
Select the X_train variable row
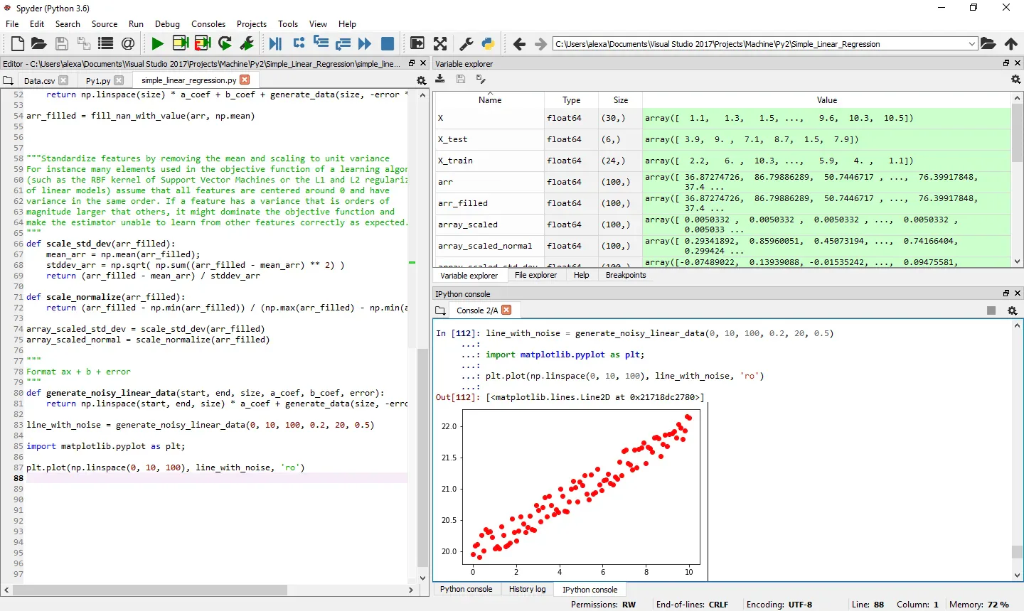click(722, 161)
